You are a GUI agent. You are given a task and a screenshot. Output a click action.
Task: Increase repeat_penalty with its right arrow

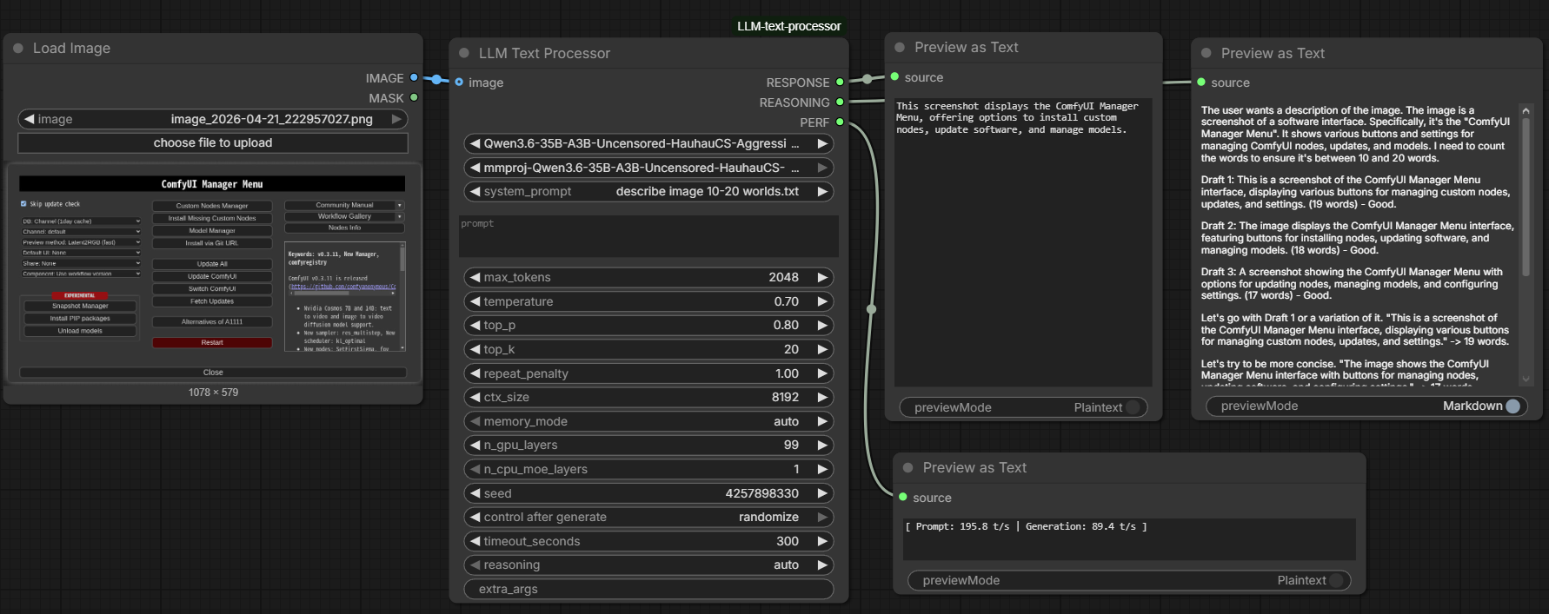pyautogui.click(x=822, y=374)
